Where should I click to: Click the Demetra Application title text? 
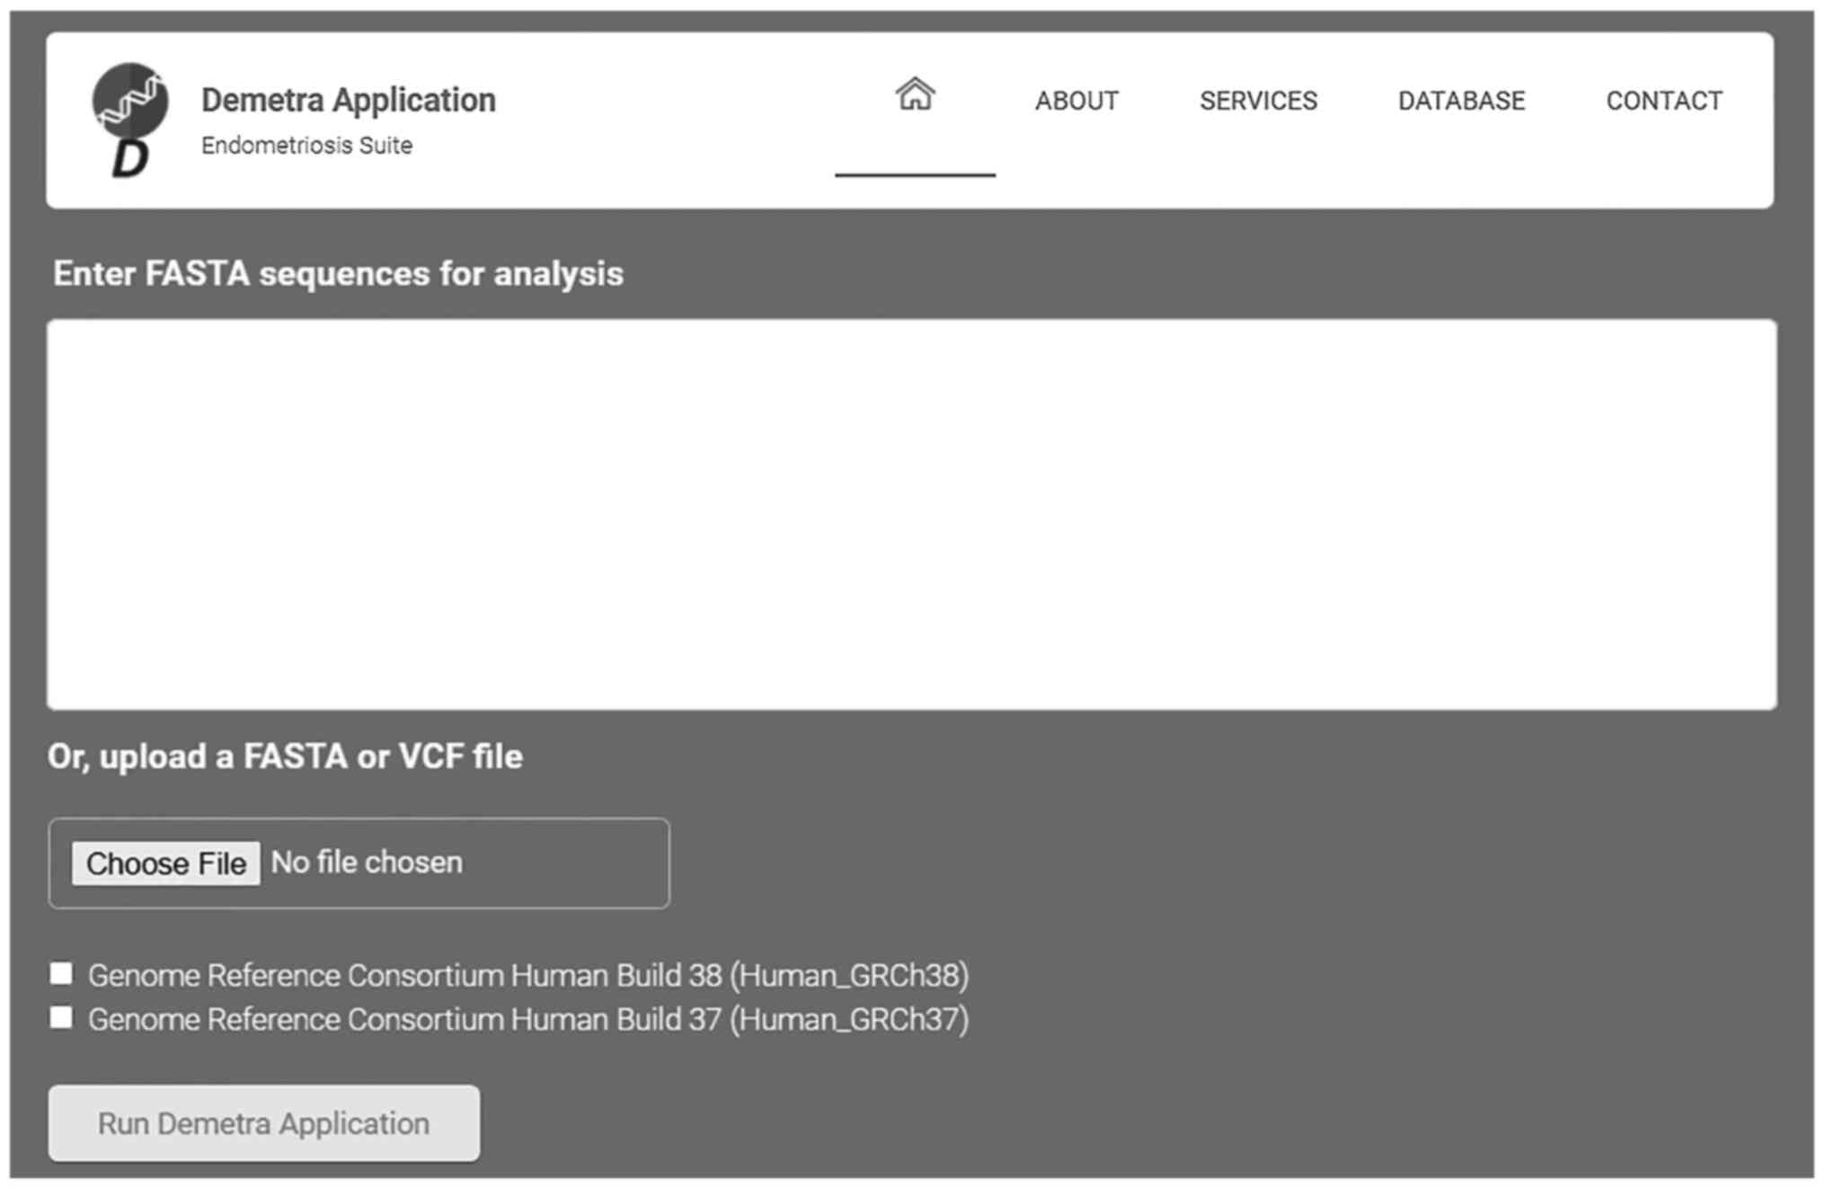[x=348, y=100]
